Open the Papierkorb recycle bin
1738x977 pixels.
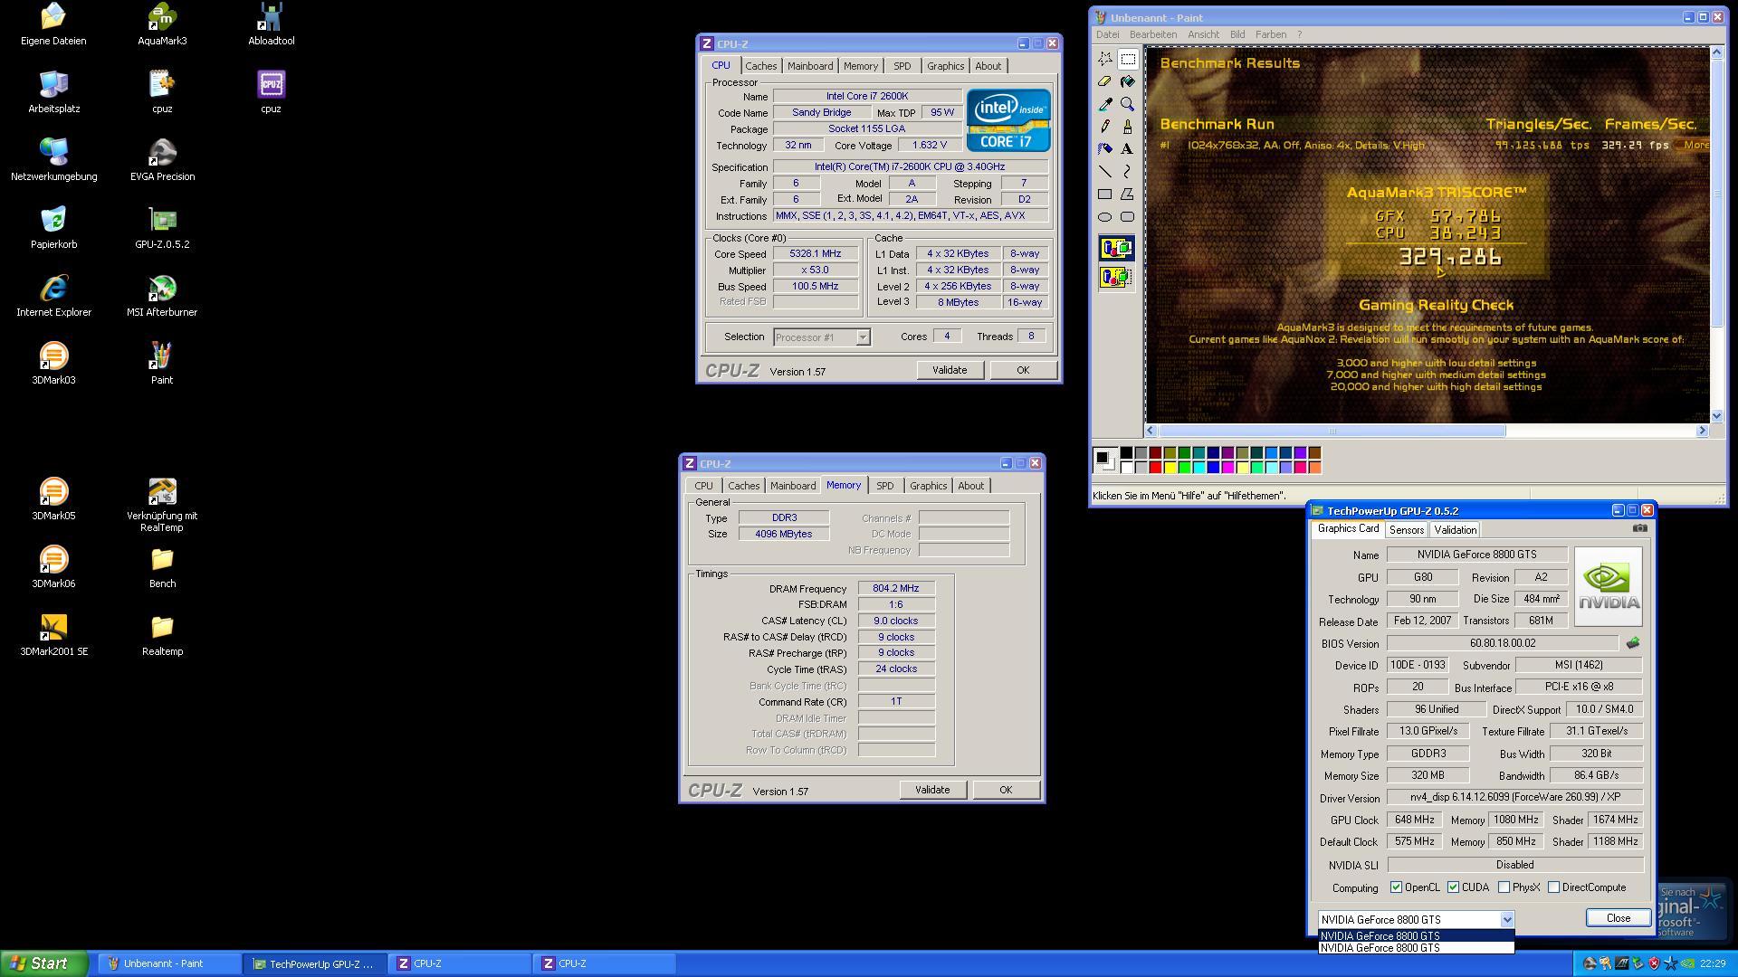(53, 228)
